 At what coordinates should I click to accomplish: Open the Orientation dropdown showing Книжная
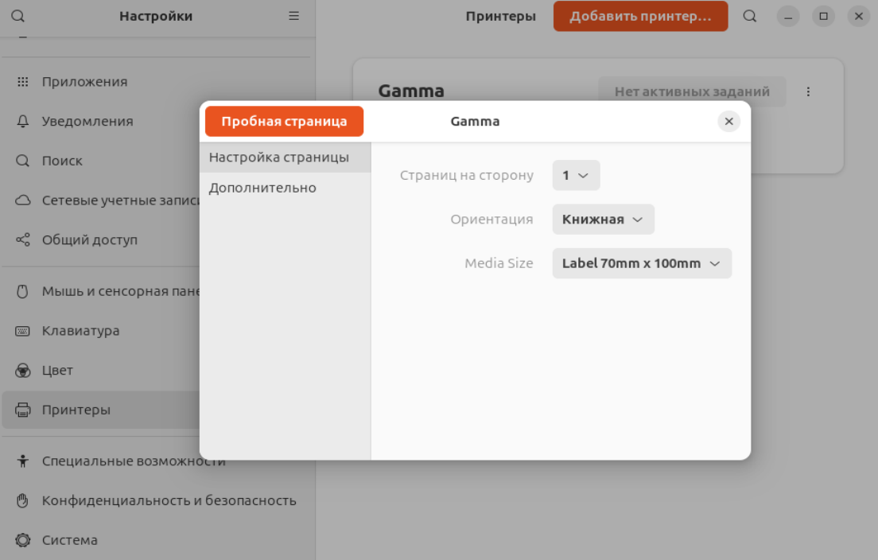[x=603, y=220]
